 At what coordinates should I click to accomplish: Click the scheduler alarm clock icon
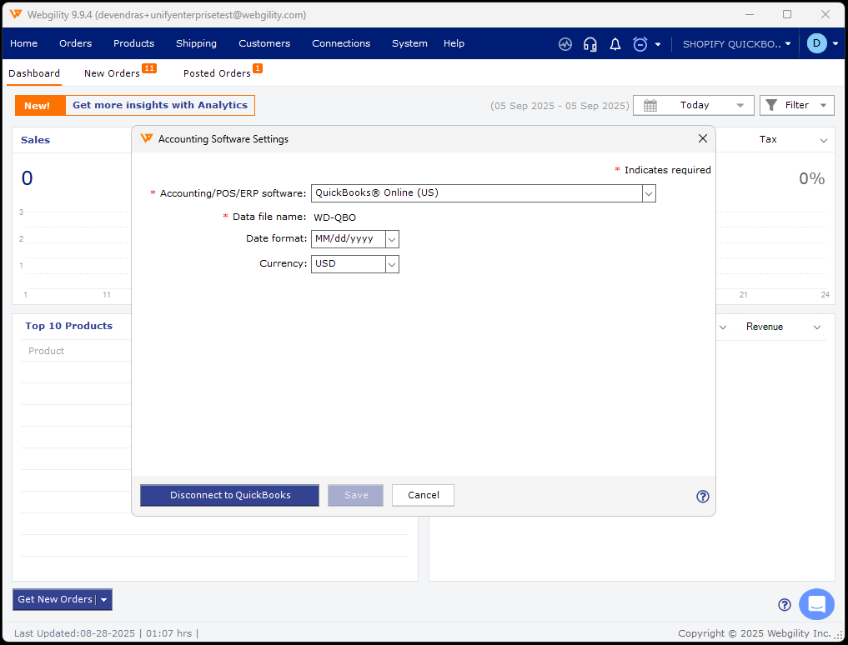(640, 44)
